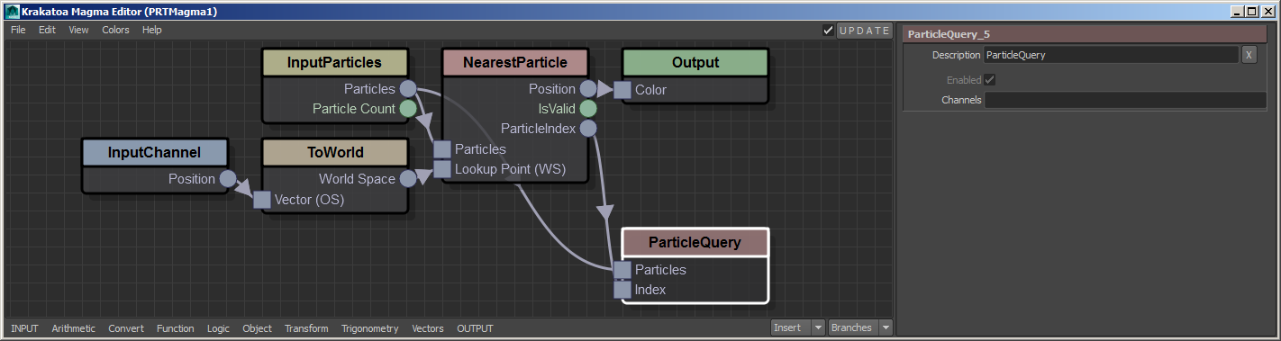
Task: Open the File menu
Action: [x=18, y=30]
